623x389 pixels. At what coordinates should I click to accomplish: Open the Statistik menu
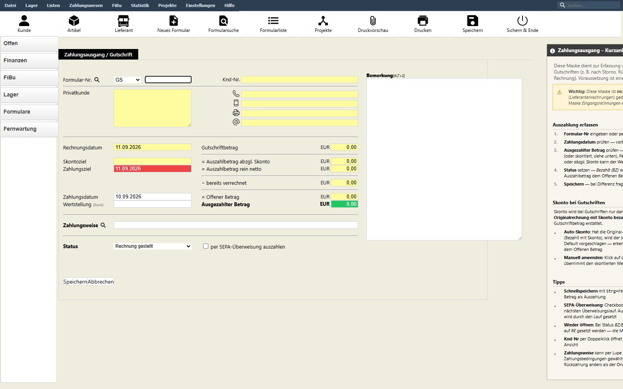pyautogui.click(x=140, y=5)
